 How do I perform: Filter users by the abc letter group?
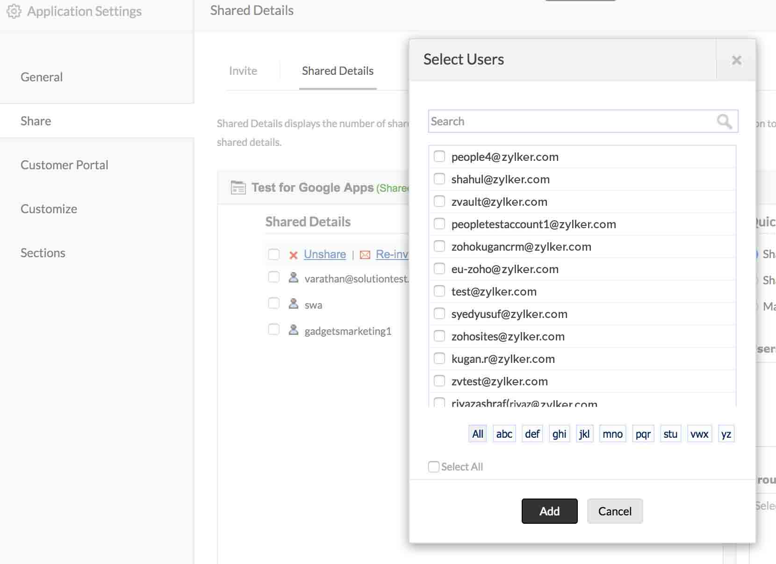pos(504,434)
